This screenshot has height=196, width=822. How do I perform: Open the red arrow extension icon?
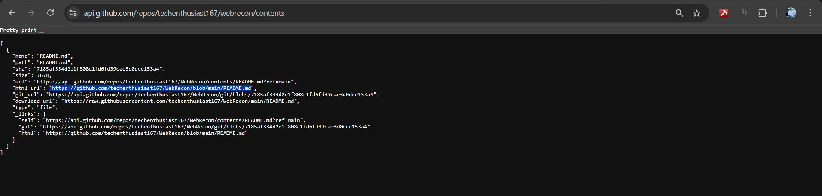[x=724, y=13]
